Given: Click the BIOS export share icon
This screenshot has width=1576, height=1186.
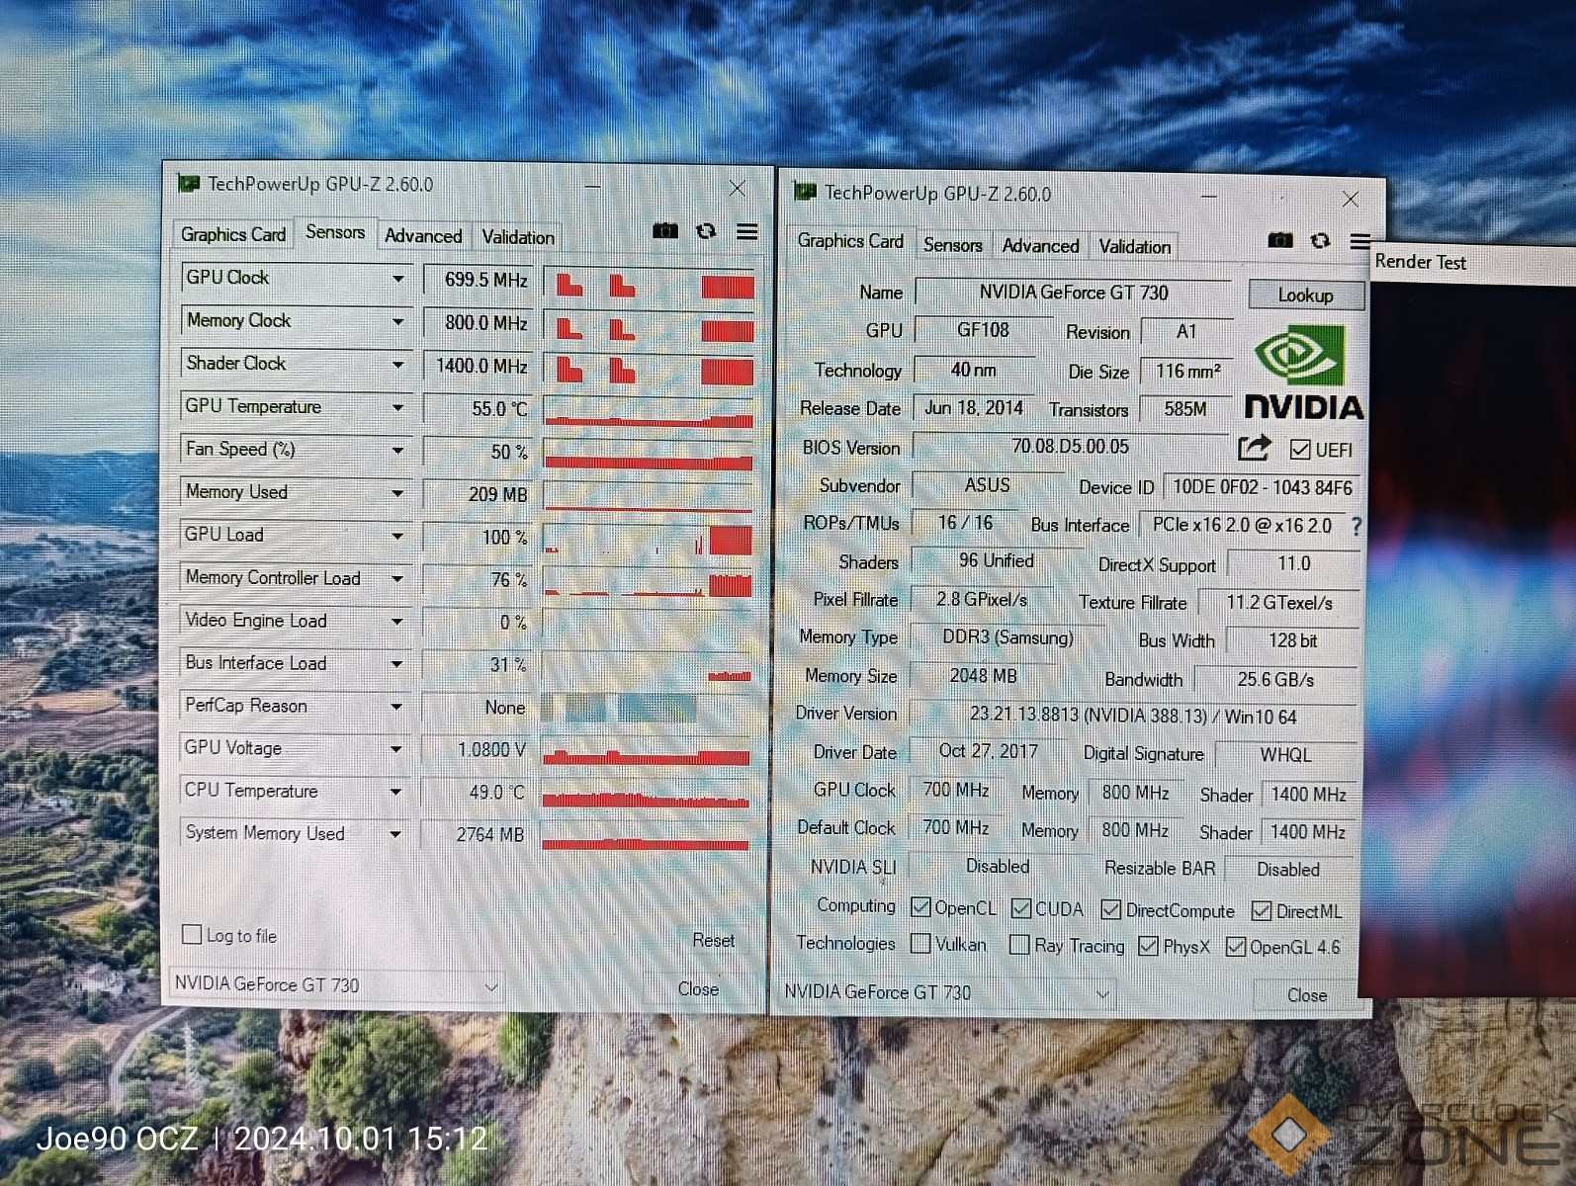Looking at the screenshot, I should pos(1254,449).
